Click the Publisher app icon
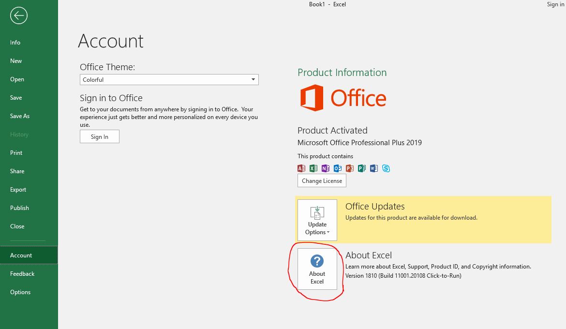Viewport: 566px width, 329px height. tap(362, 168)
